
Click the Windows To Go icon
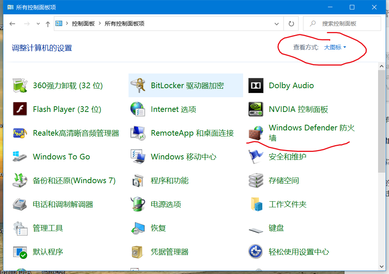tap(20, 157)
